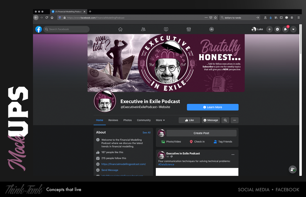Click the Learn More button
This screenshot has height=197, width=306.
(213, 107)
